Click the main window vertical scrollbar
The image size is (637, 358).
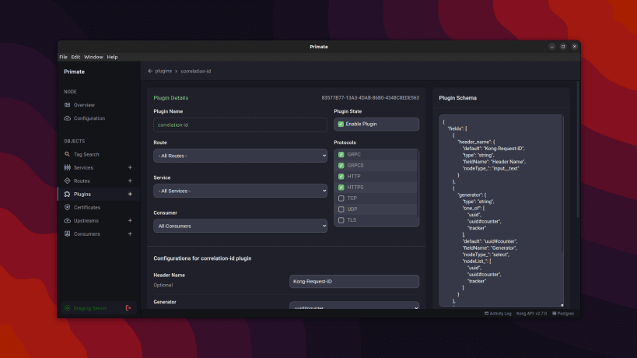578,149
